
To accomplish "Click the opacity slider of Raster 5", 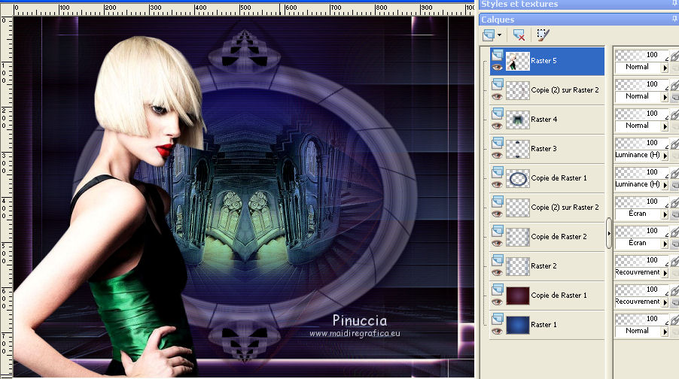I will coord(642,55).
